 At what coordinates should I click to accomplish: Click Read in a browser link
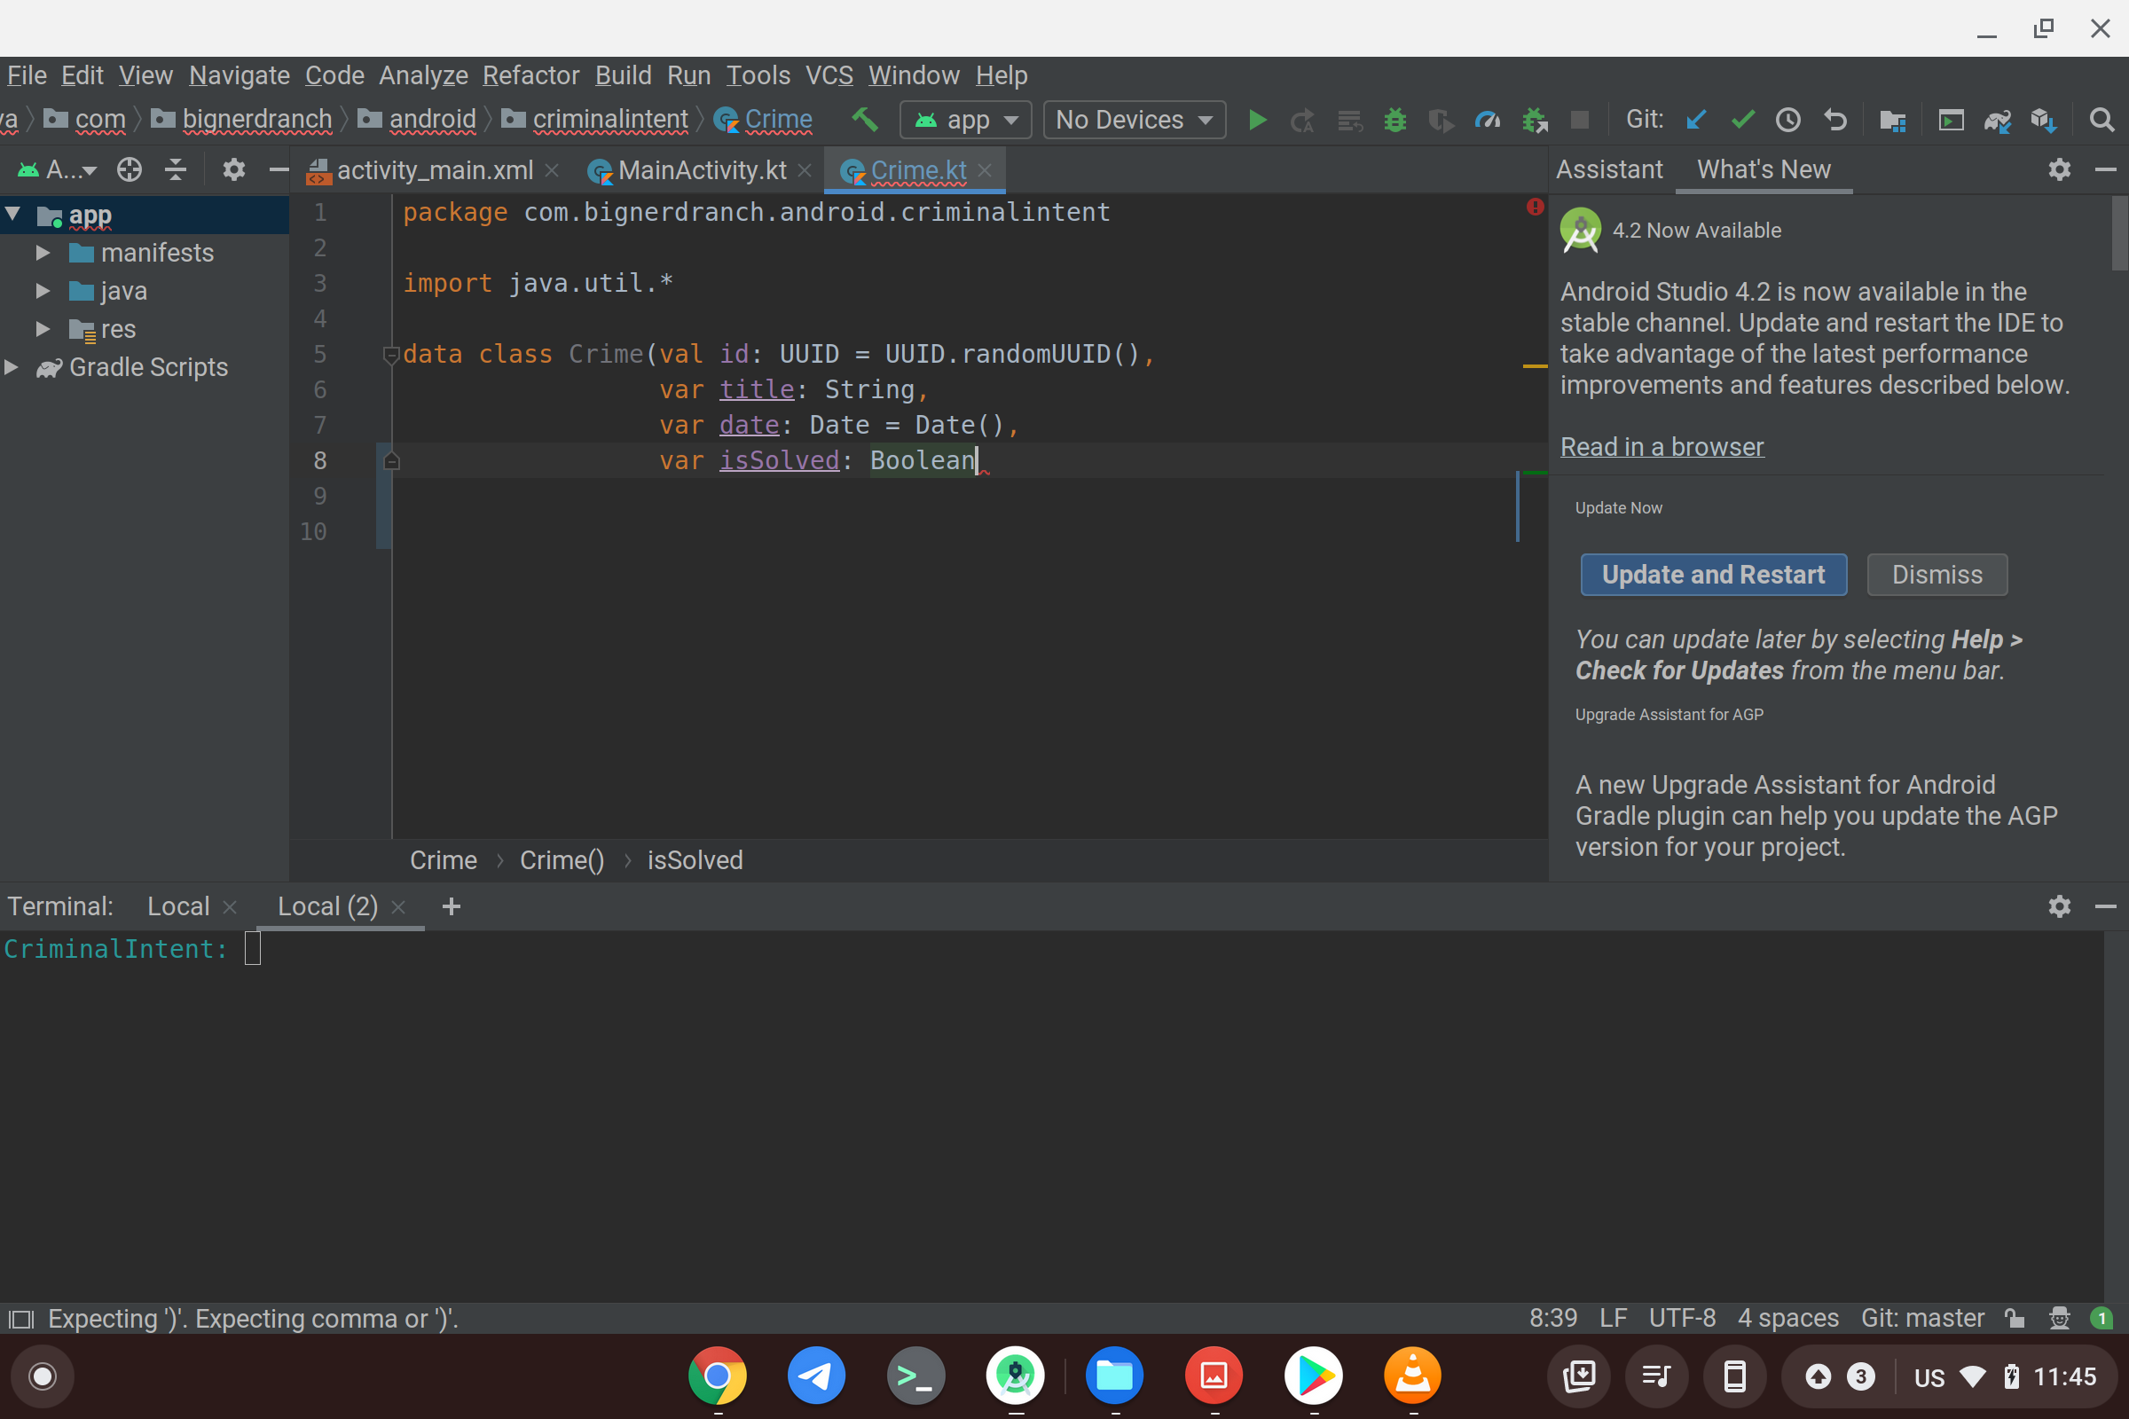tap(1662, 447)
